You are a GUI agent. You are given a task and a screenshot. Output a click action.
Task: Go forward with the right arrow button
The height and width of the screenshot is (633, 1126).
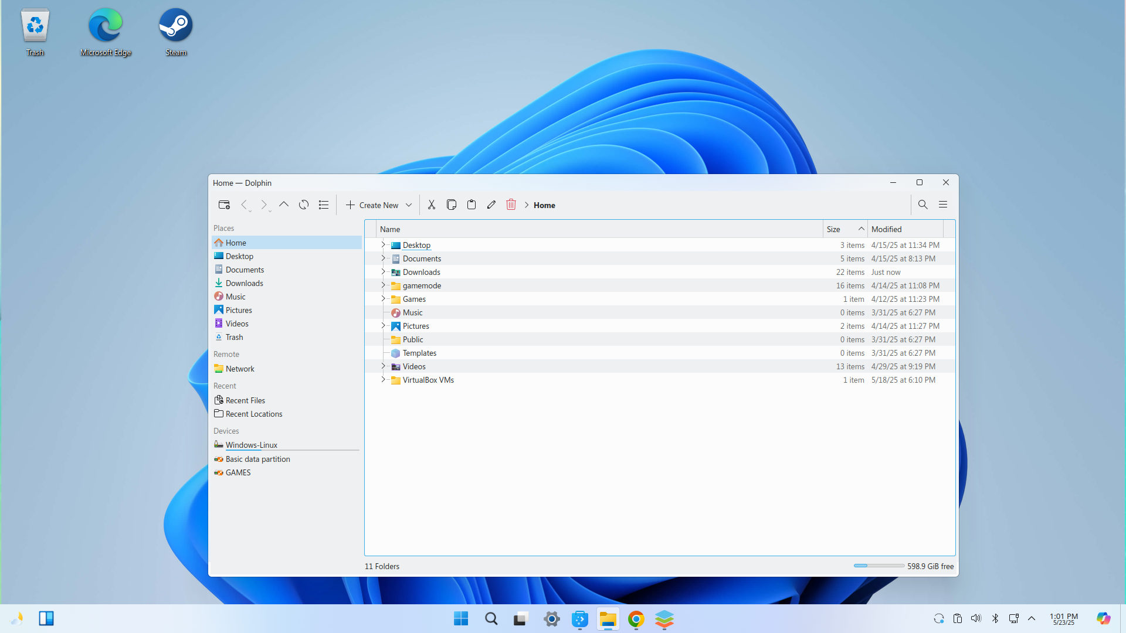(264, 205)
